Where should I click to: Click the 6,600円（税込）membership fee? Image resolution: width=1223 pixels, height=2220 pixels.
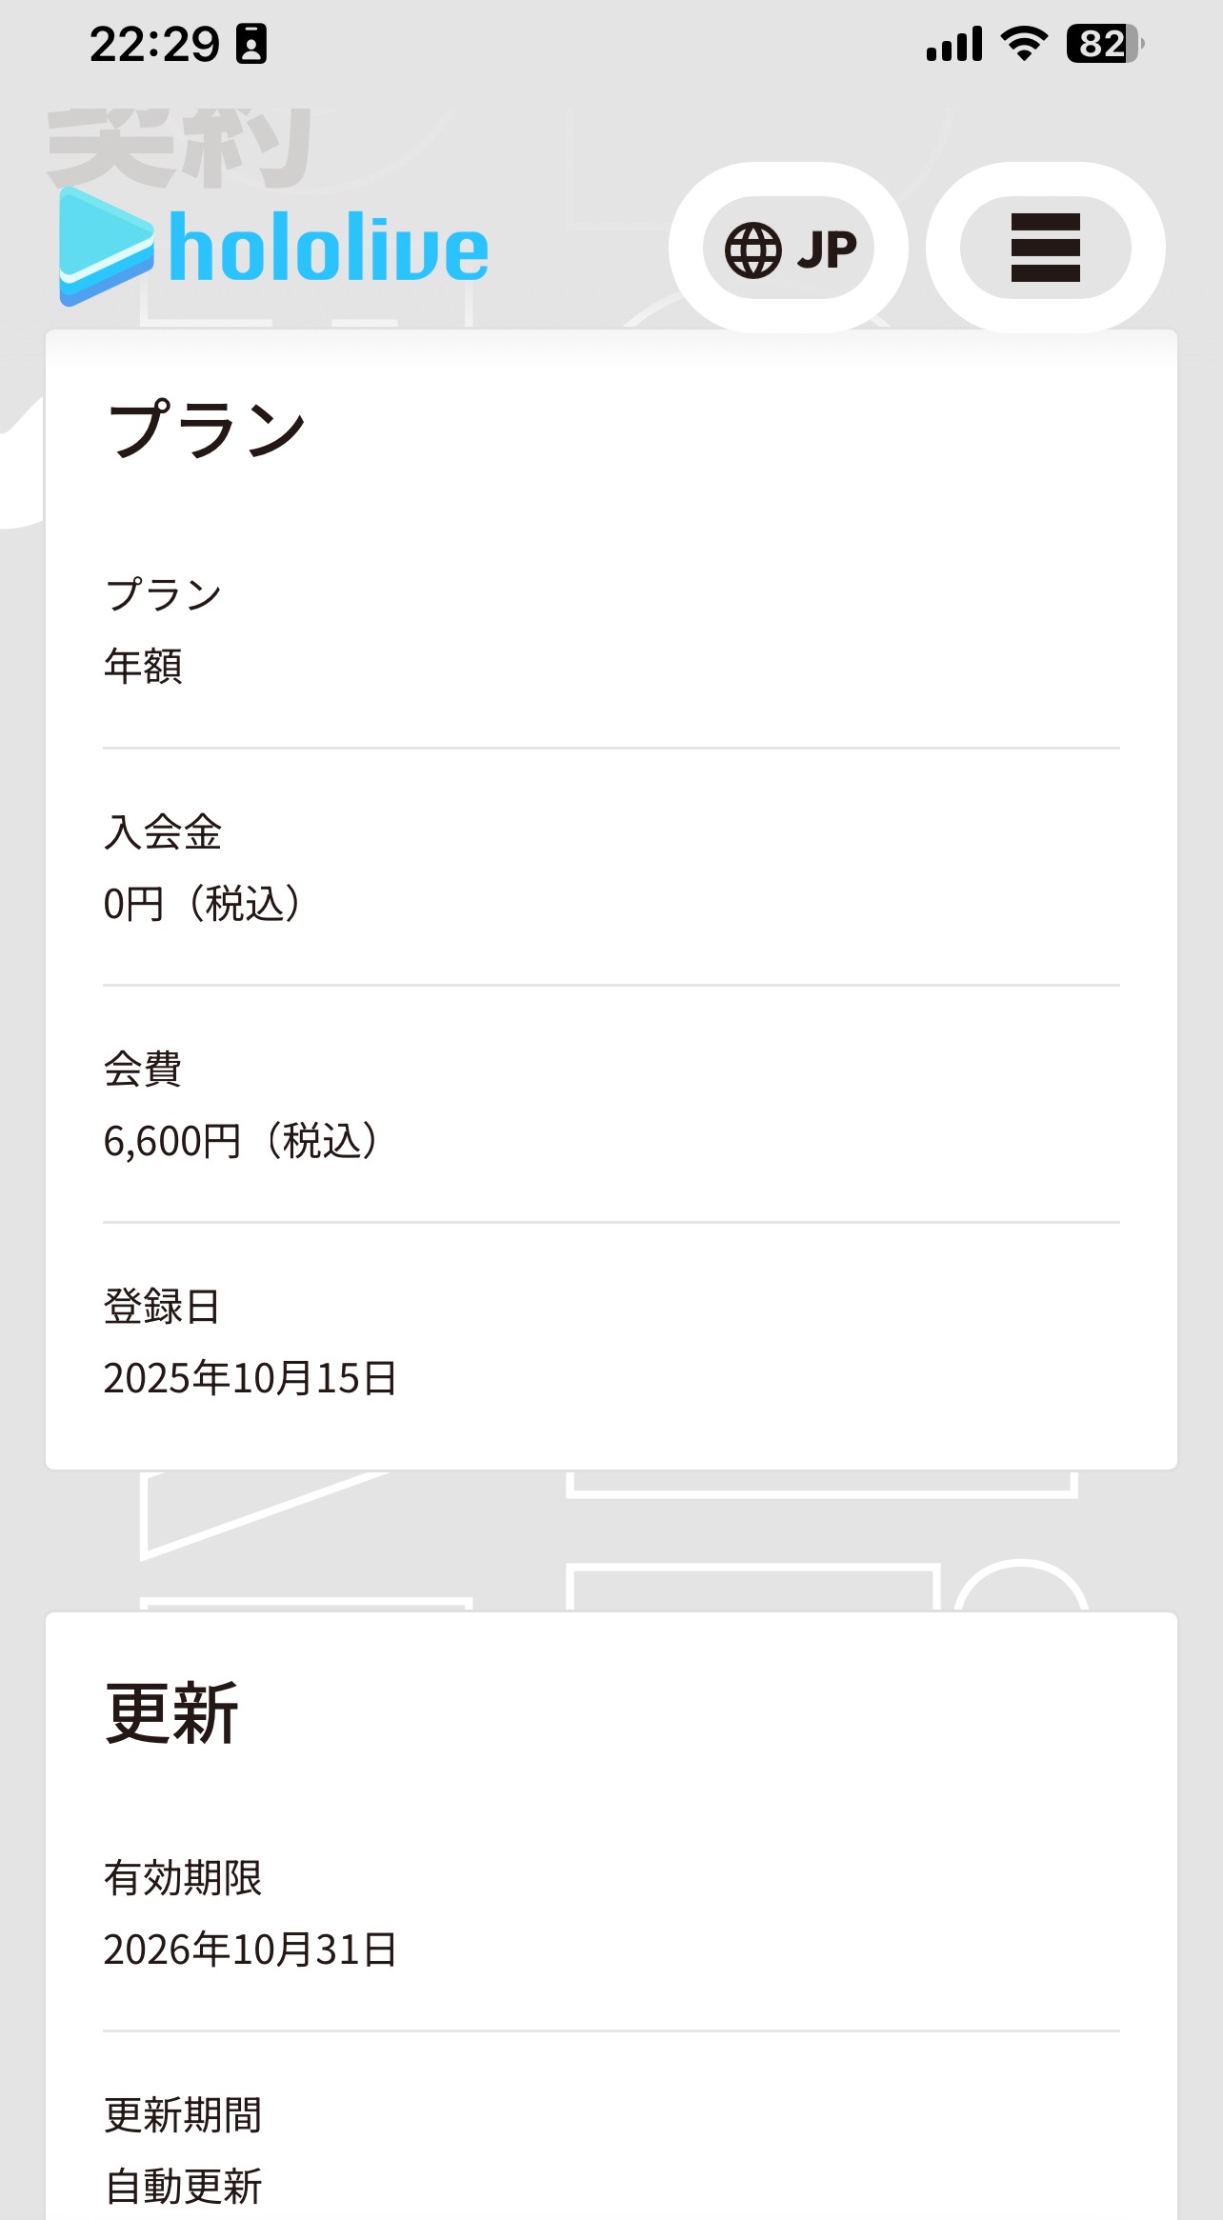[x=240, y=1141]
